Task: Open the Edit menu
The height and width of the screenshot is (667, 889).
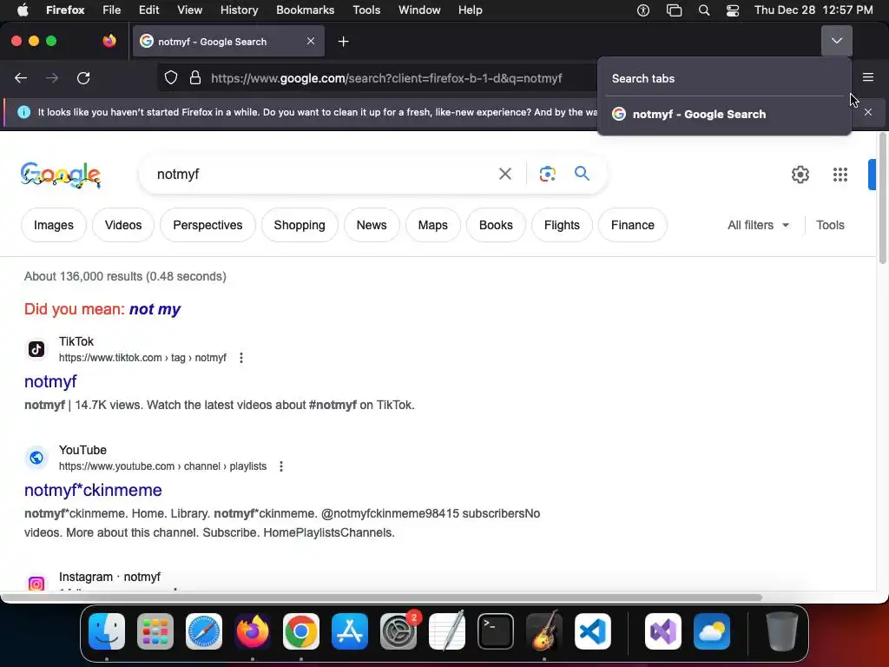Action: pos(148,10)
